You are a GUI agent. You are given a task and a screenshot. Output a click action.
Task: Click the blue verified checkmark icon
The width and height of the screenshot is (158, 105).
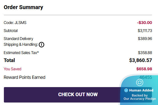[126, 90]
